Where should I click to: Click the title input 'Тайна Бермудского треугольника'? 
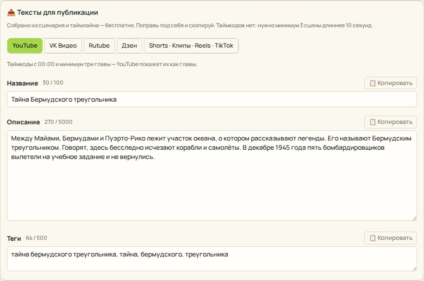coord(212,99)
